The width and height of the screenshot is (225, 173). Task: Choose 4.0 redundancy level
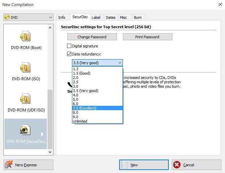tap(97, 95)
